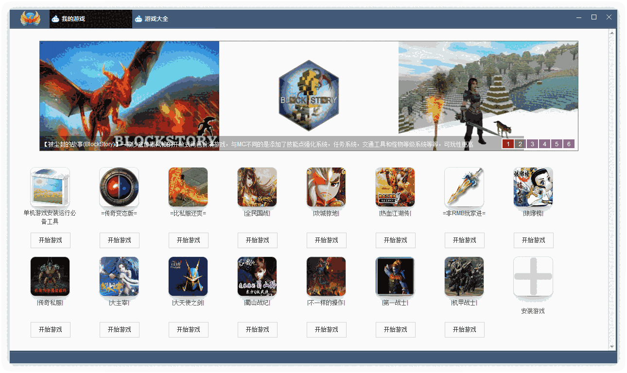Open the 全民国战 game icon

pos(257,187)
